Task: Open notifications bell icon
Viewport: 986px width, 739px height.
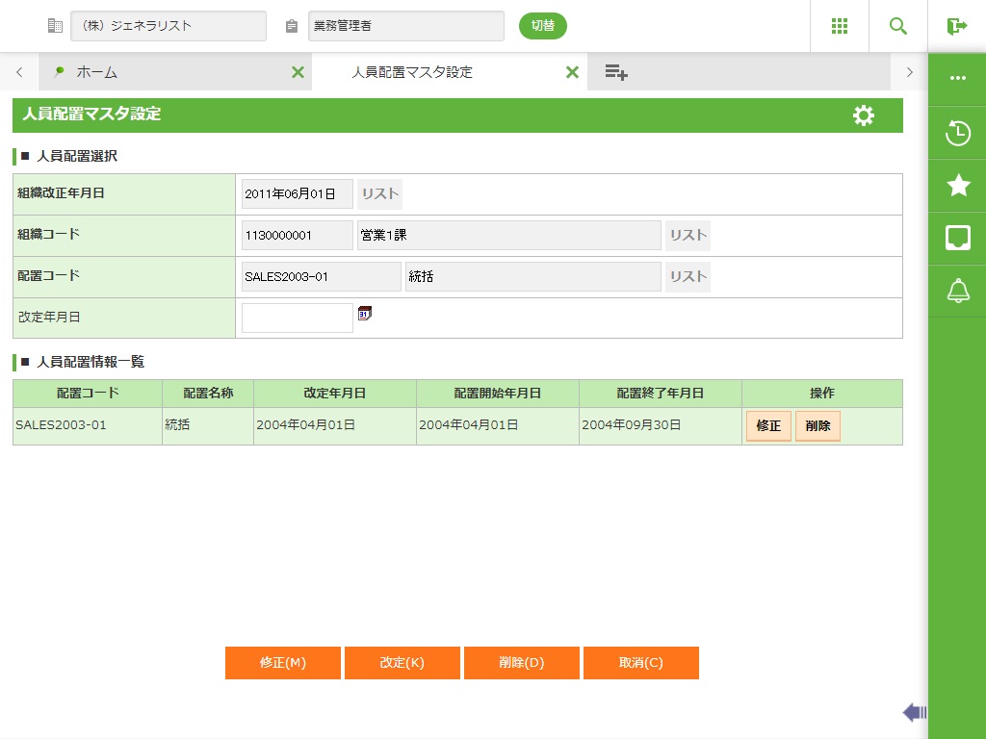Action: pos(957,291)
